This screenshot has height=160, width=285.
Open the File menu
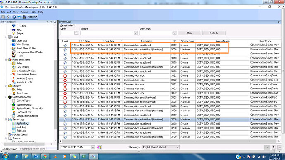(3, 12)
